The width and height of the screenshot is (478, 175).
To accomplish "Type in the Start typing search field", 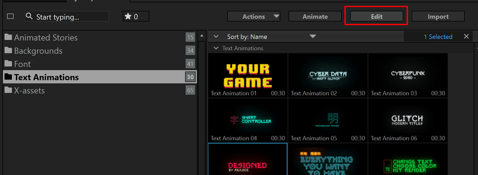I will point(66,16).
